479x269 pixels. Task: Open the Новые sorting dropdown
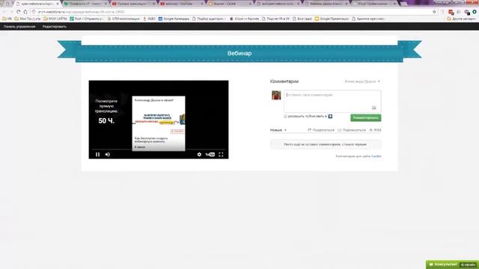pyautogui.click(x=278, y=130)
